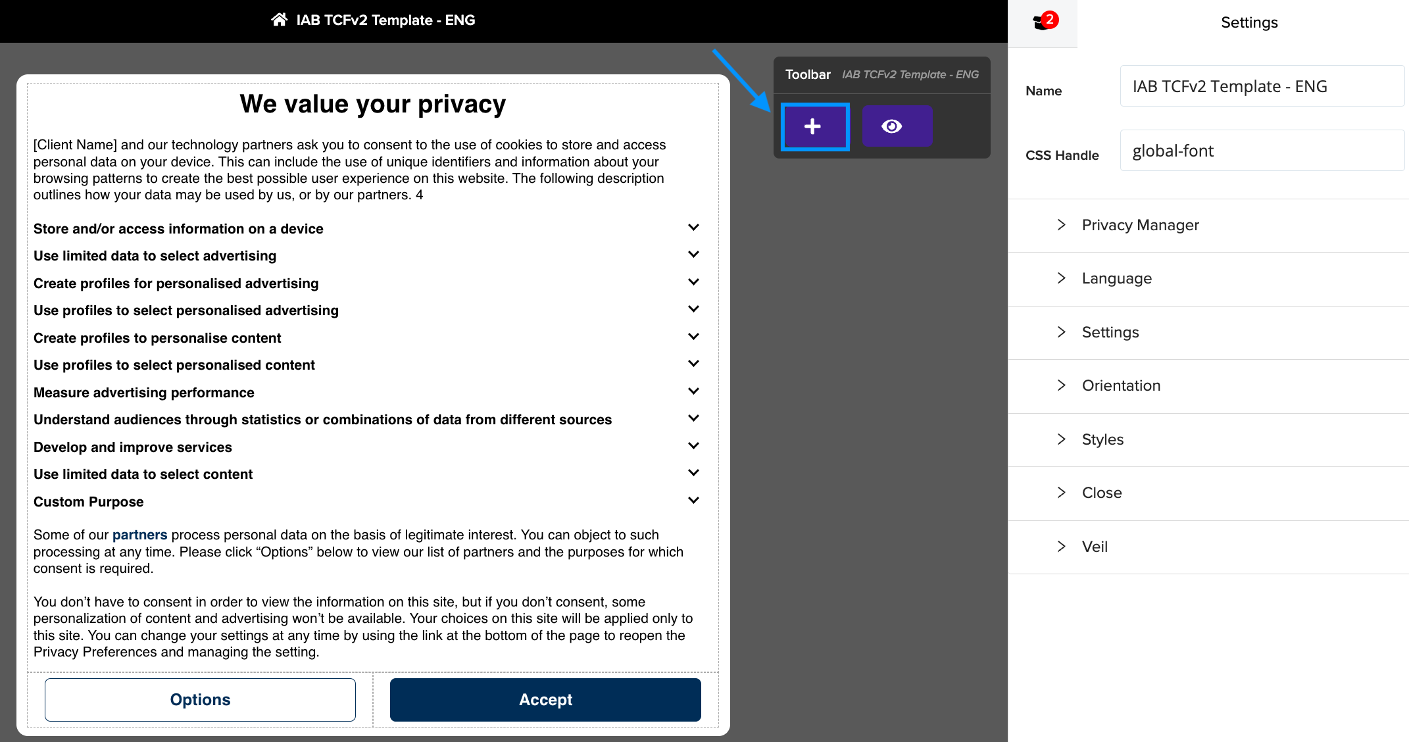Click the home icon in header
This screenshot has height=742, width=1409.
pyautogui.click(x=279, y=20)
